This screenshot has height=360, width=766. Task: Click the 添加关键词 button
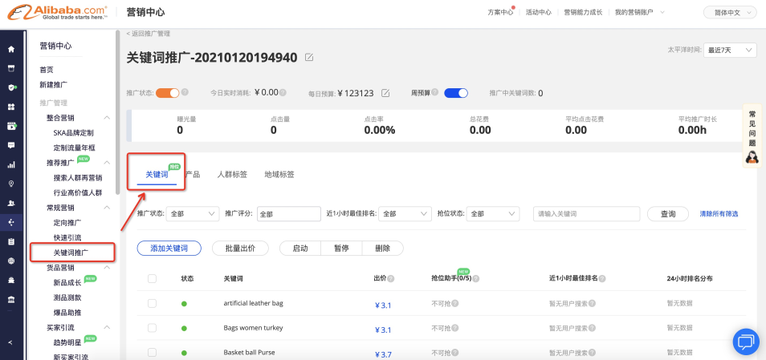pyautogui.click(x=169, y=249)
